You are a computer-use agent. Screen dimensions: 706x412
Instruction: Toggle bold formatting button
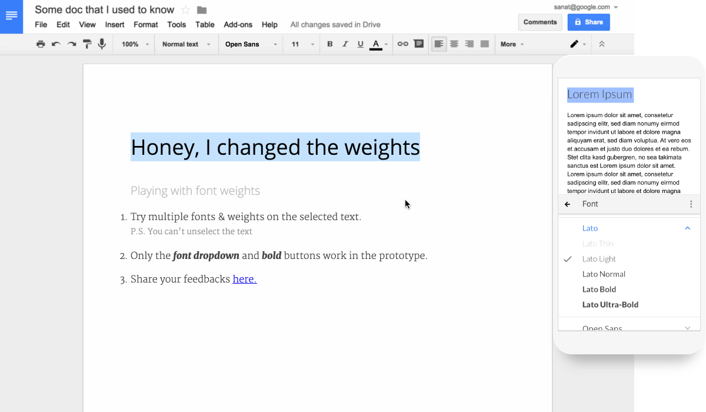(329, 44)
